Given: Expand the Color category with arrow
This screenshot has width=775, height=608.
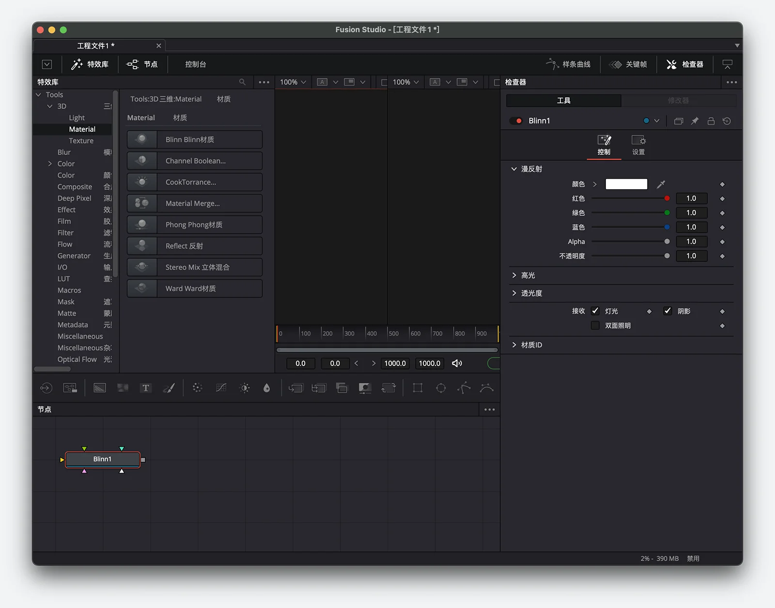Looking at the screenshot, I should coord(50,164).
